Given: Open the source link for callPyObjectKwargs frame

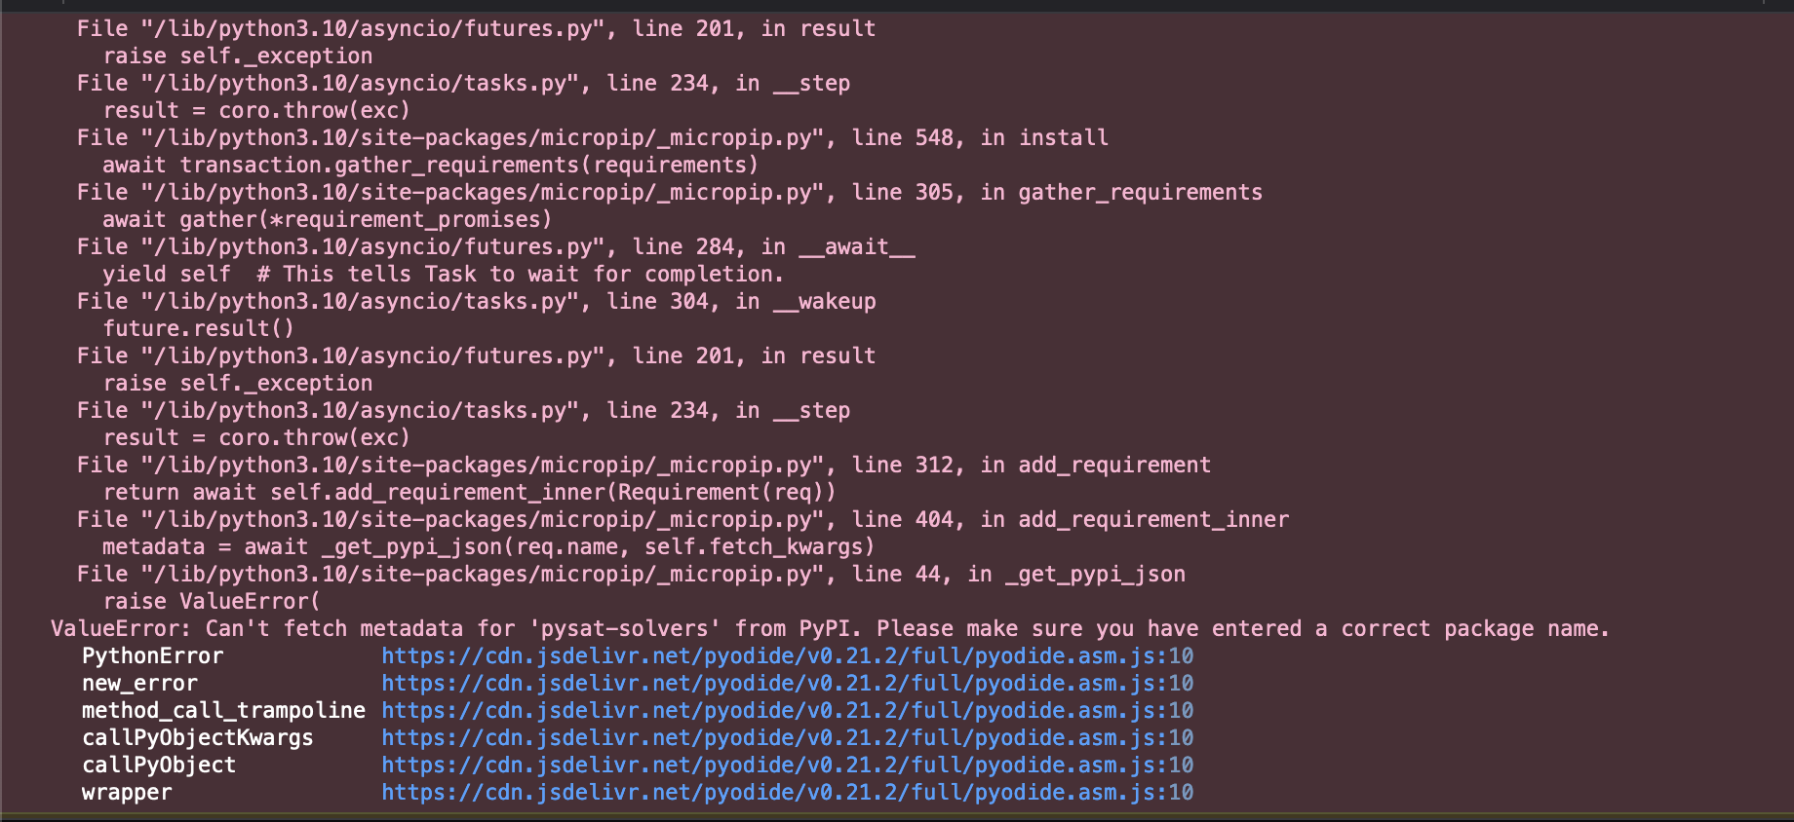Looking at the screenshot, I should [x=787, y=738].
